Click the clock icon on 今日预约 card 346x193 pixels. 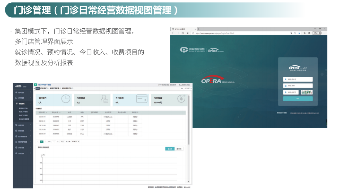point(66,99)
